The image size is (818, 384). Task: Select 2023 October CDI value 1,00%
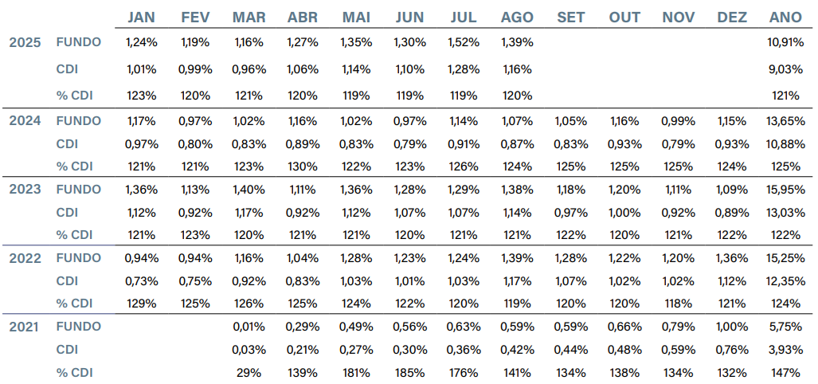pos(624,213)
